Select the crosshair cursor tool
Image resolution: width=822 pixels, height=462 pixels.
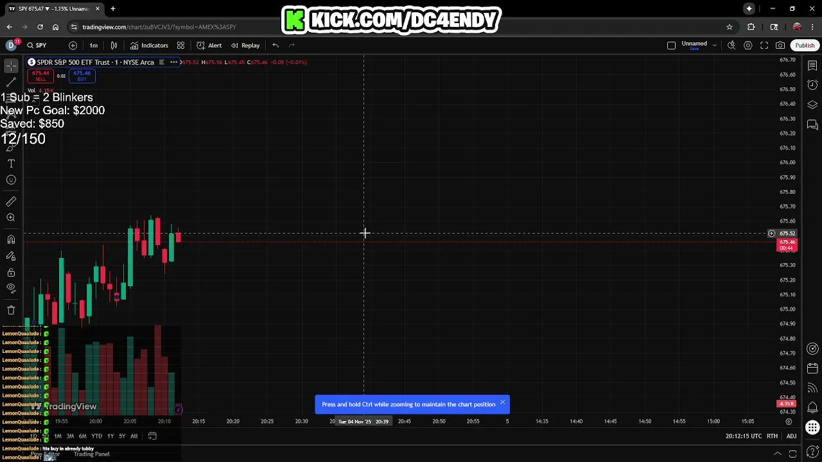(11, 66)
